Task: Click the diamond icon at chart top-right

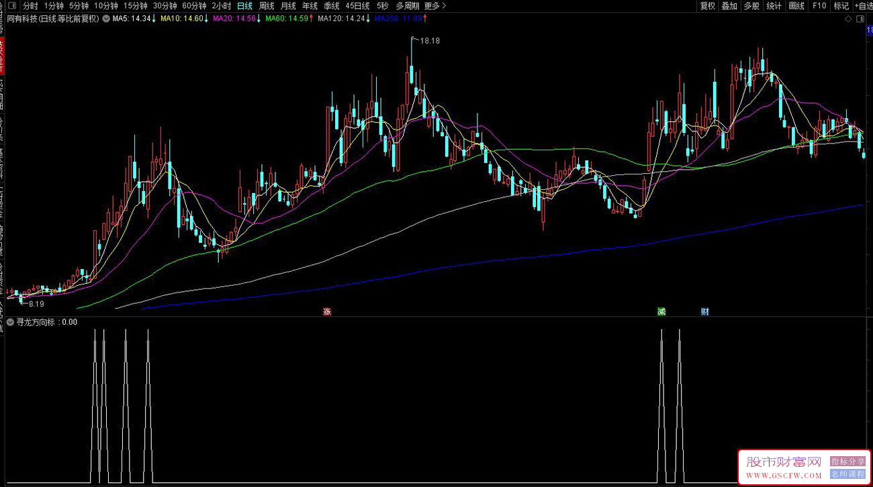Action: pyautogui.click(x=849, y=19)
